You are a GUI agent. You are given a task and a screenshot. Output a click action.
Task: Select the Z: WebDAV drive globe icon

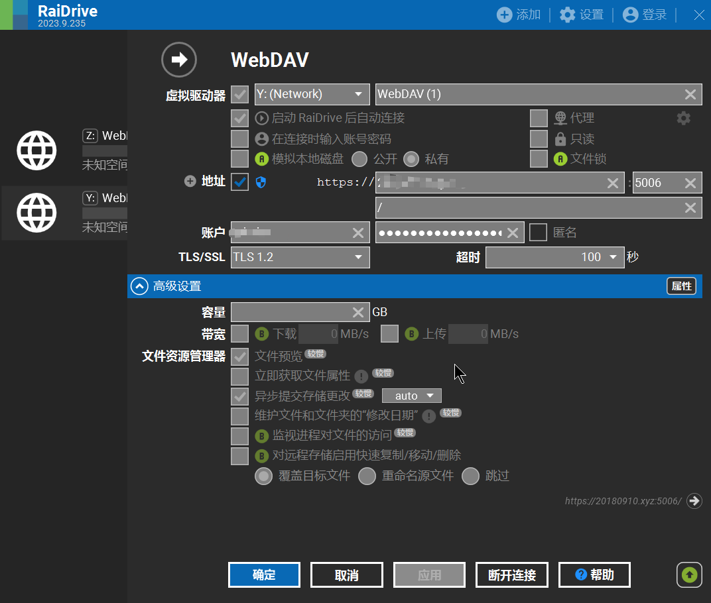click(36, 150)
